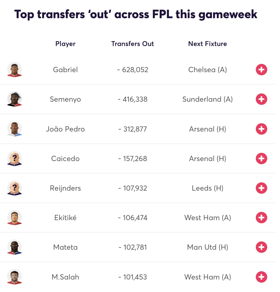Image resolution: width=280 pixels, height=292 pixels.
Task: Add Reijnders via the plus button
Action: (x=261, y=188)
